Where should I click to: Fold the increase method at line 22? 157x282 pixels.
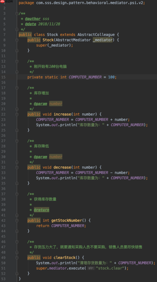[17, 114]
